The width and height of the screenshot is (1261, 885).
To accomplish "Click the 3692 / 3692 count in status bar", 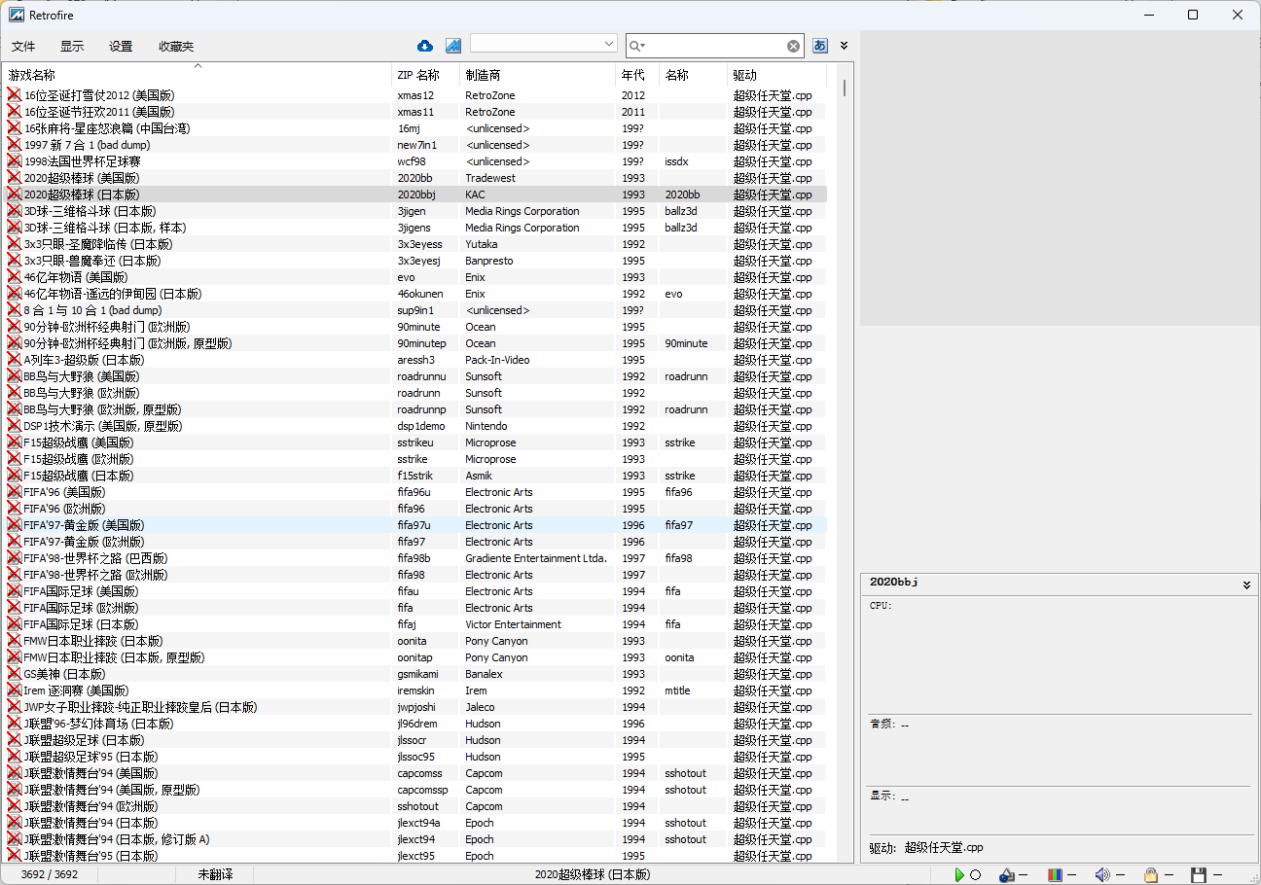I will 50,874.
